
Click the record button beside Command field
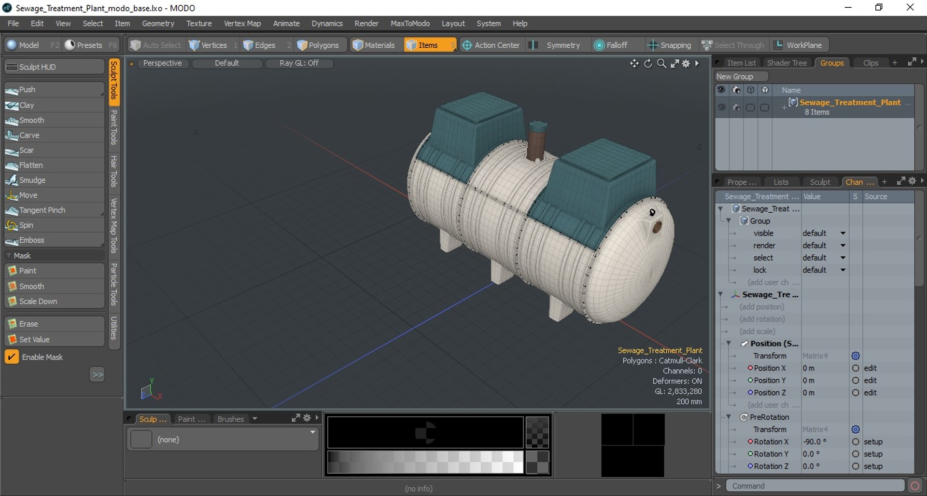click(914, 486)
